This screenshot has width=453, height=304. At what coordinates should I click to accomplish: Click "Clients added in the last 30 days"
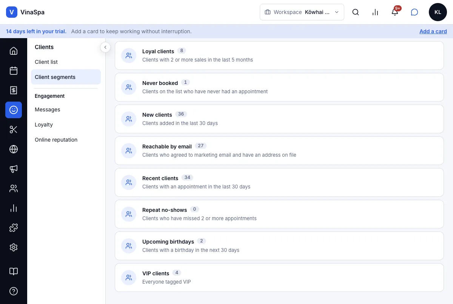pos(180,123)
